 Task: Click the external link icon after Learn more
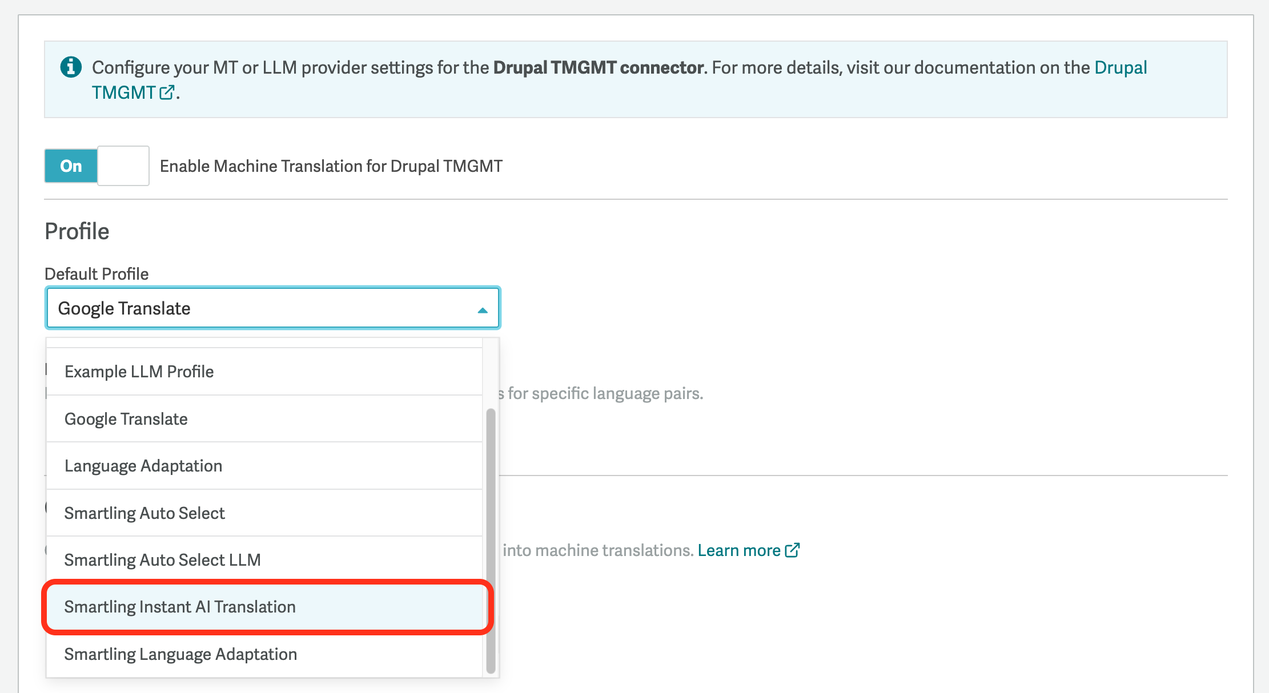click(x=793, y=550)
